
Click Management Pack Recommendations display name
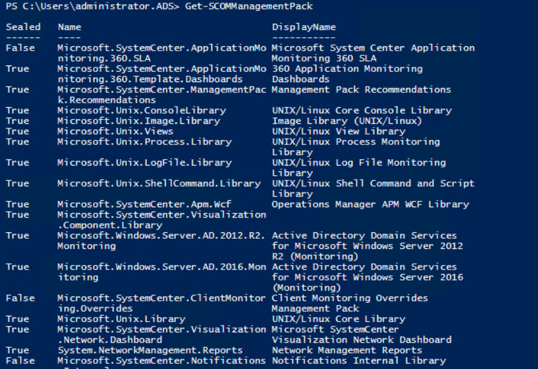[x=361, y=90]
